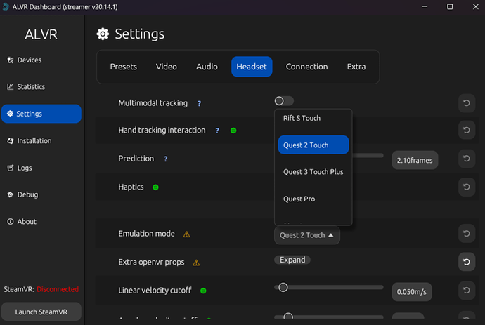This screenshot has height=325, width=485.
Task: Click the reset icon for Multimodal tracking
Action: [465, 103]
